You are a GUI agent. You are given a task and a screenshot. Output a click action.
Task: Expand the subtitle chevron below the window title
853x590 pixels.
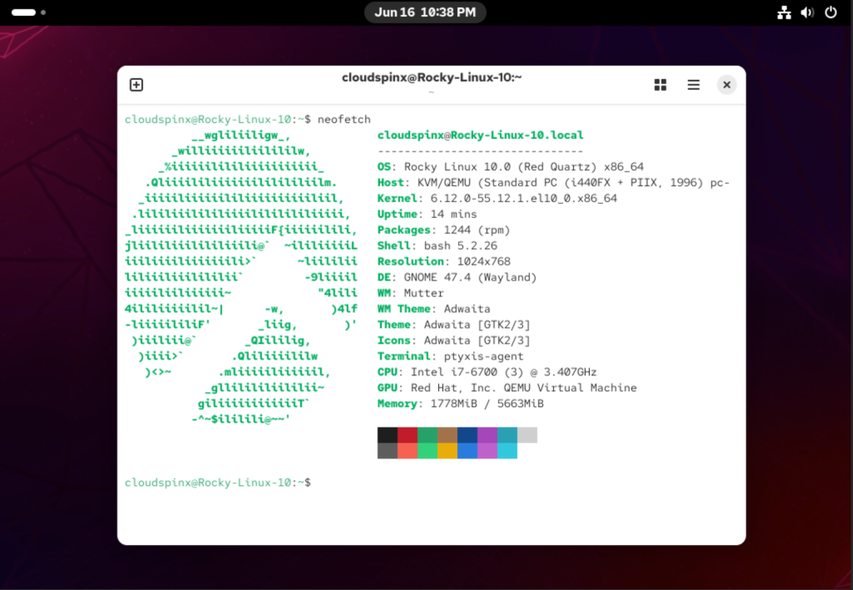431,92
